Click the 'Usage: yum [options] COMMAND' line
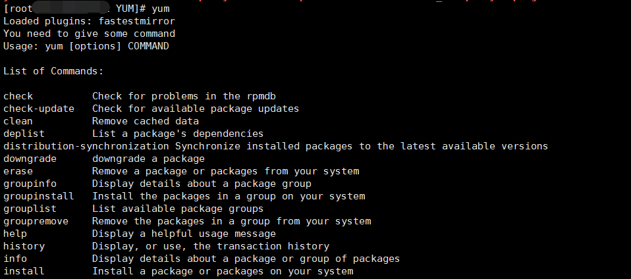Viewport: 631px width, 279px height. point(86,46)
